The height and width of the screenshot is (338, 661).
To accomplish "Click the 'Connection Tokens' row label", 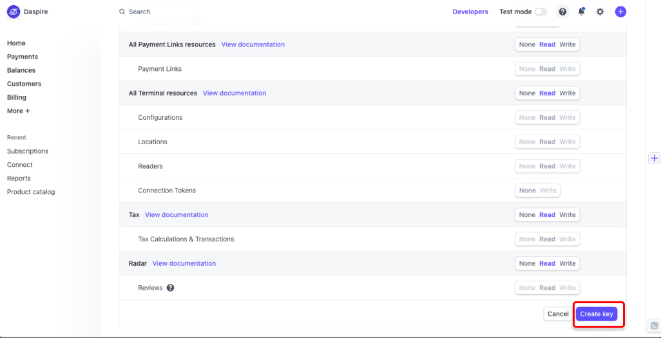I will (x=167, y=191).
